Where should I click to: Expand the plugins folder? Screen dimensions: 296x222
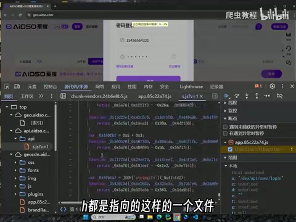15,194
